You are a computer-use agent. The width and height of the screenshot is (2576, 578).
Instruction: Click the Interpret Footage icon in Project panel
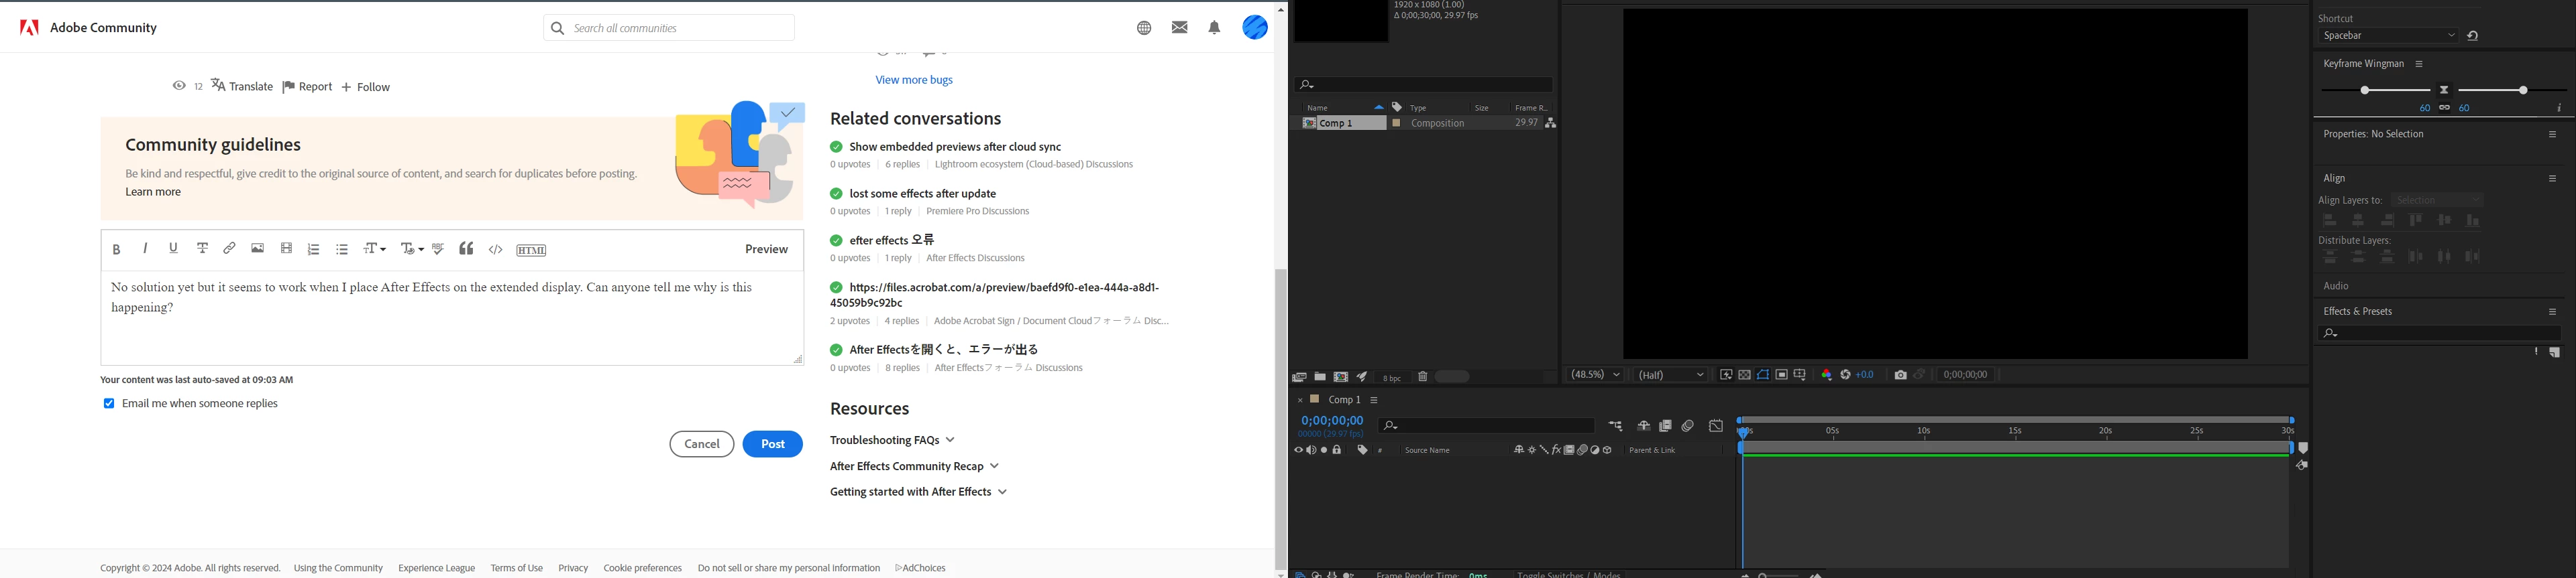1299,377
